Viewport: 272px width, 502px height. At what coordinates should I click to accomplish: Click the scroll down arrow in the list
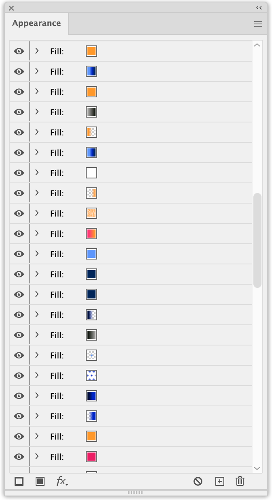click(257, 468)
